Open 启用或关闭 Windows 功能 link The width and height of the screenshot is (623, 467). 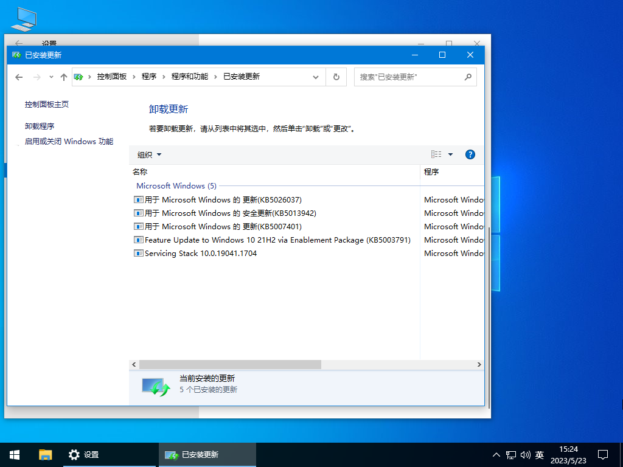pyautogui.click(x=69, y=141)
